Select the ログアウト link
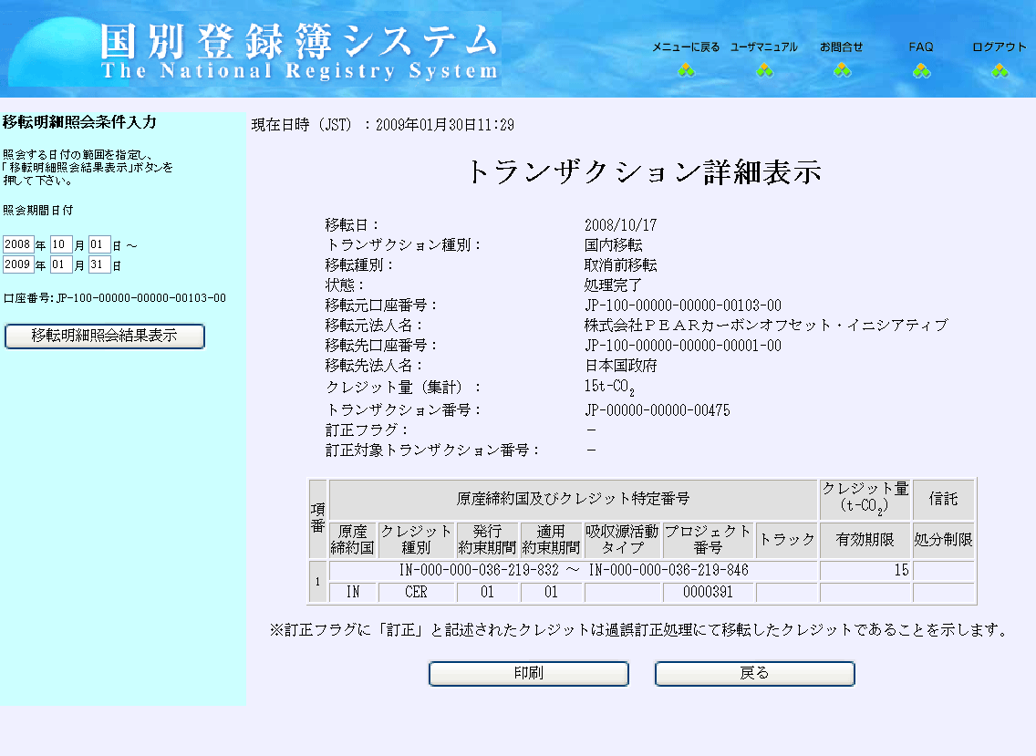The width and height of the screenshot is (1036, 756). [x=999, y=47]
